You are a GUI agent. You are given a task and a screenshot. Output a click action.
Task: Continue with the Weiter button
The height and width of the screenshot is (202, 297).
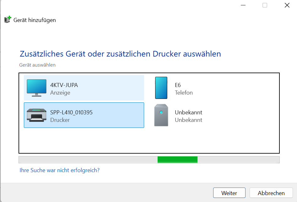(229, 193)
